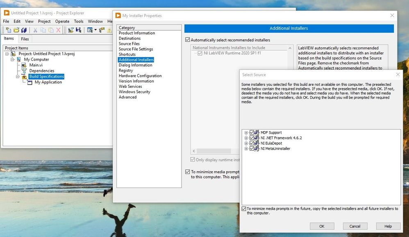409x237 pixels.
Task: Toggle NI LabVIEW Runtime 2020 SP1 f1 checkbox
Action: tap(200, 53)
